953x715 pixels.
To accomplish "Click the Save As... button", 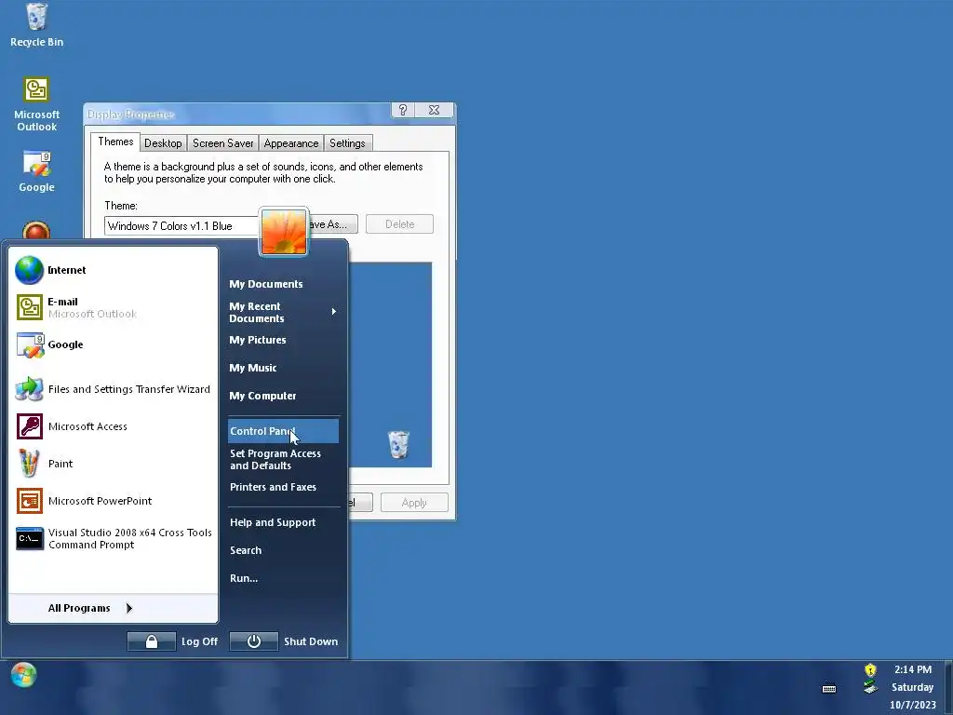I will click(x=332, y=224).
